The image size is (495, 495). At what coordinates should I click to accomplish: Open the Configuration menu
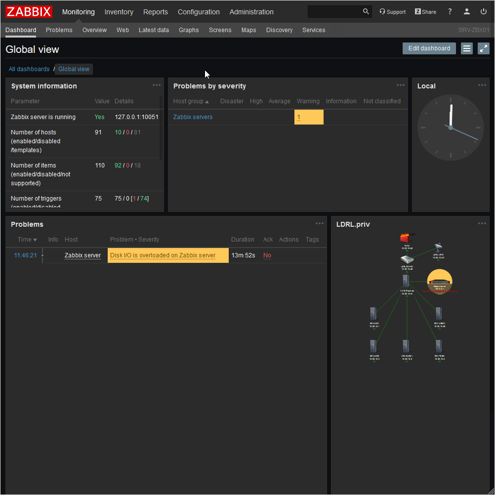199,12
